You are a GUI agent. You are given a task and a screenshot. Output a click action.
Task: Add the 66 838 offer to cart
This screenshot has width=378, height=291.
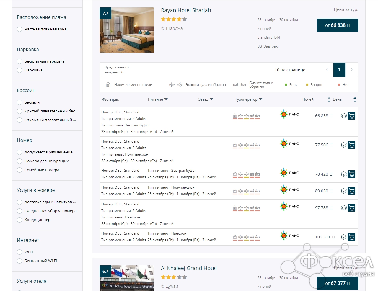pyautogui.click(x=351, y=116)
